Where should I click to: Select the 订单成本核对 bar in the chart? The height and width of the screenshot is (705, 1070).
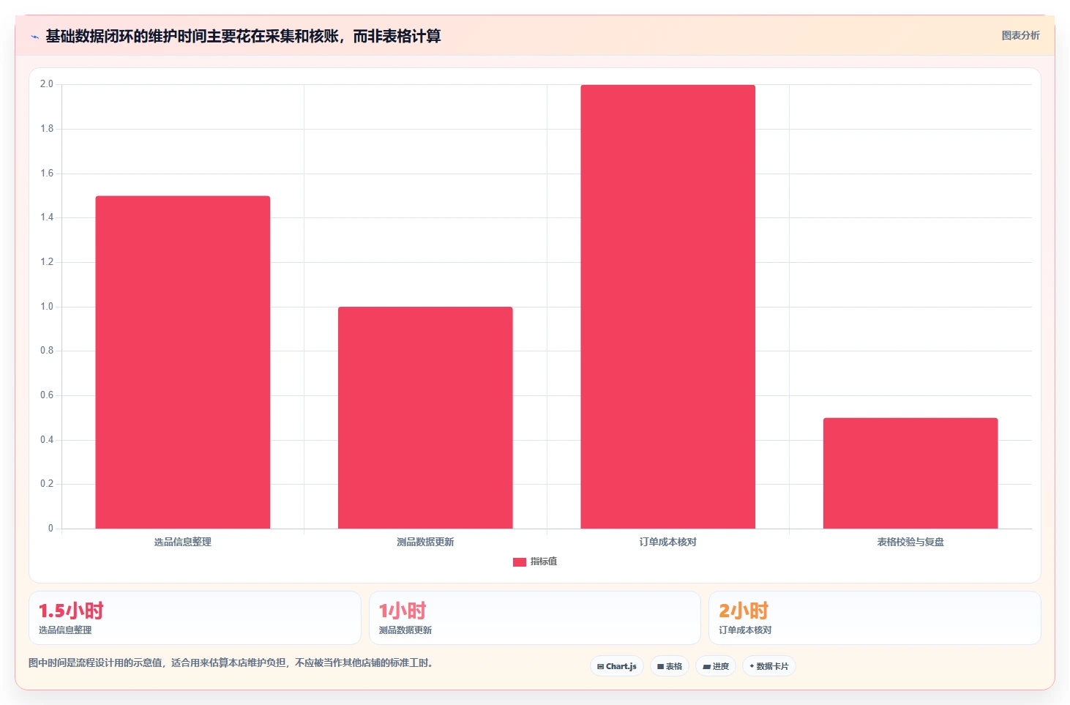pos(668,307)
